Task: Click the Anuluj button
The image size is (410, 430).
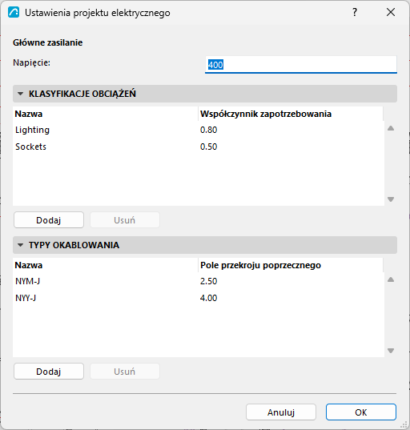Action: (x=281, y=412)
